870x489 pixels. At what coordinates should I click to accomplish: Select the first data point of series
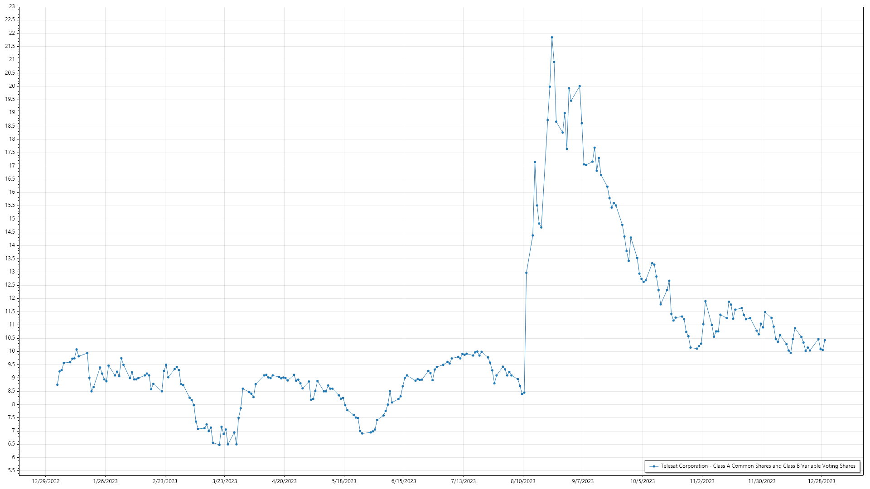click(x=57, y=385)
